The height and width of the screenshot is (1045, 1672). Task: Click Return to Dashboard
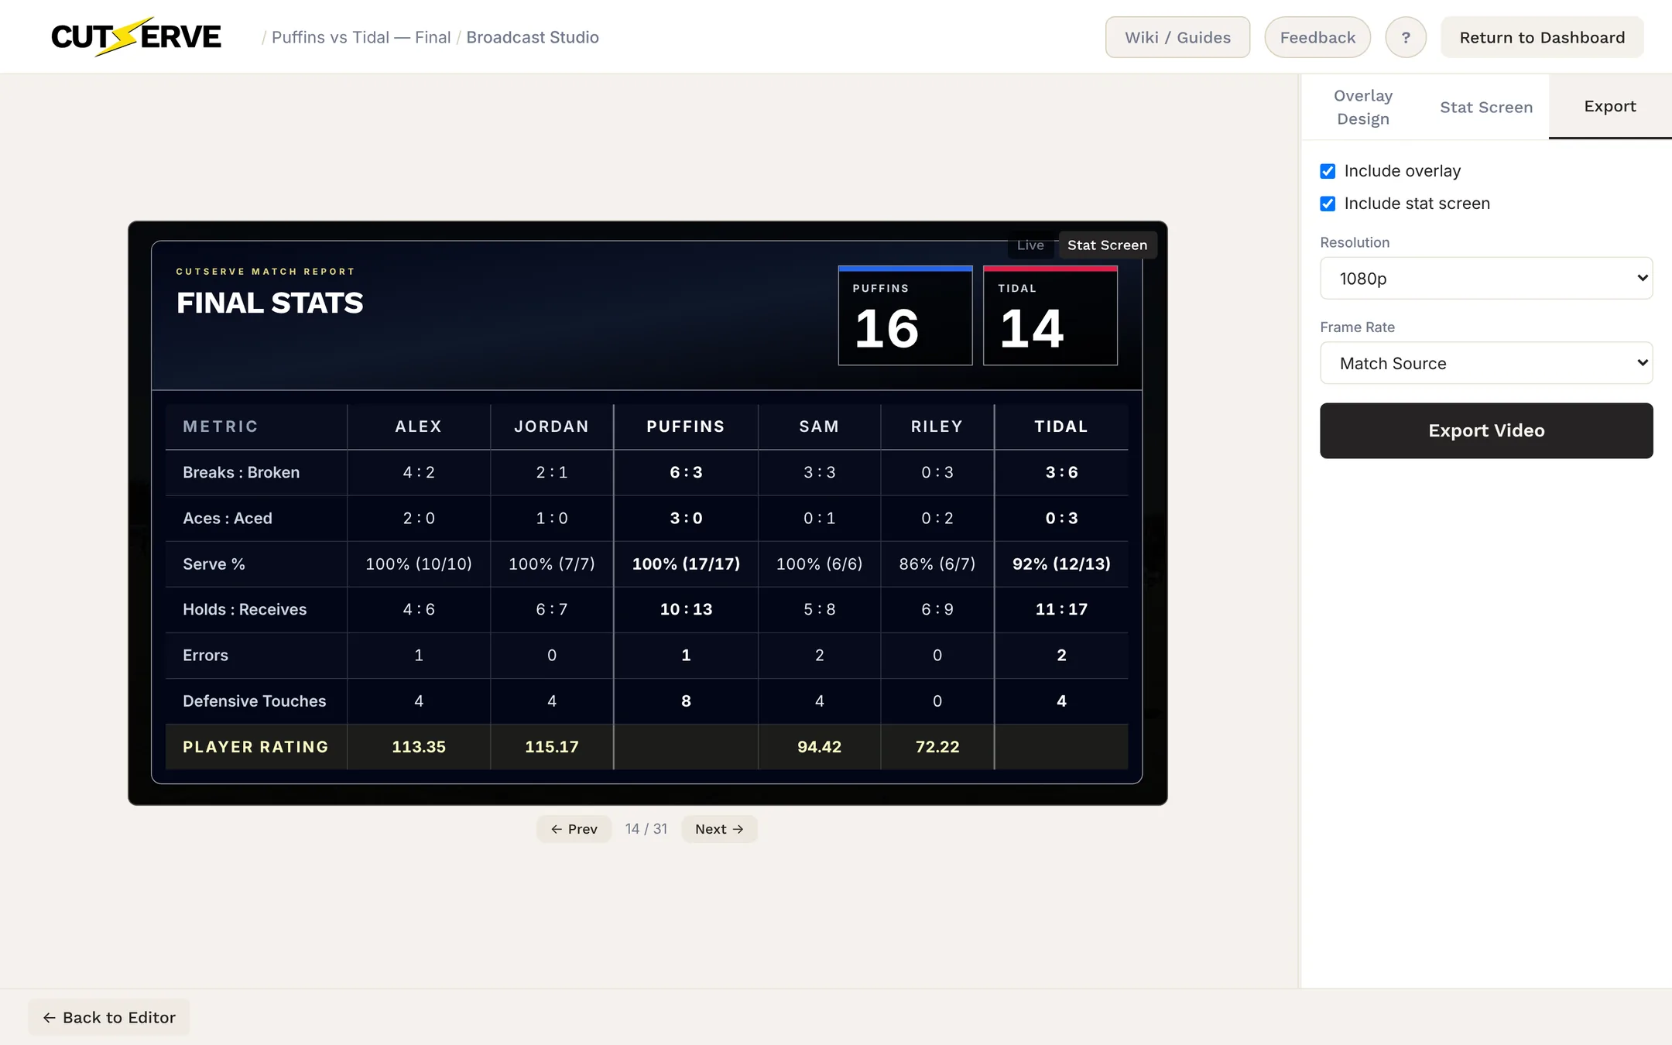pyautogui.click(x=1542, y=37)
